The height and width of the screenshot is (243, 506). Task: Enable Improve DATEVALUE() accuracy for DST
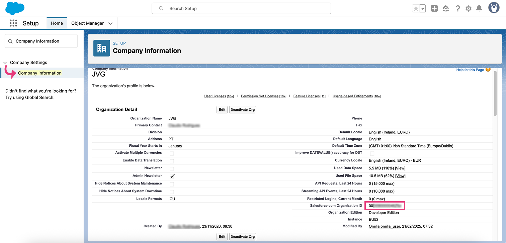372,153
